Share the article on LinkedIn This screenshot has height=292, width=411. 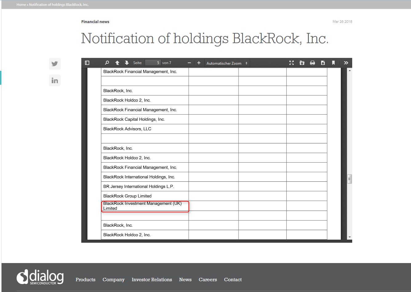(55, 80)
